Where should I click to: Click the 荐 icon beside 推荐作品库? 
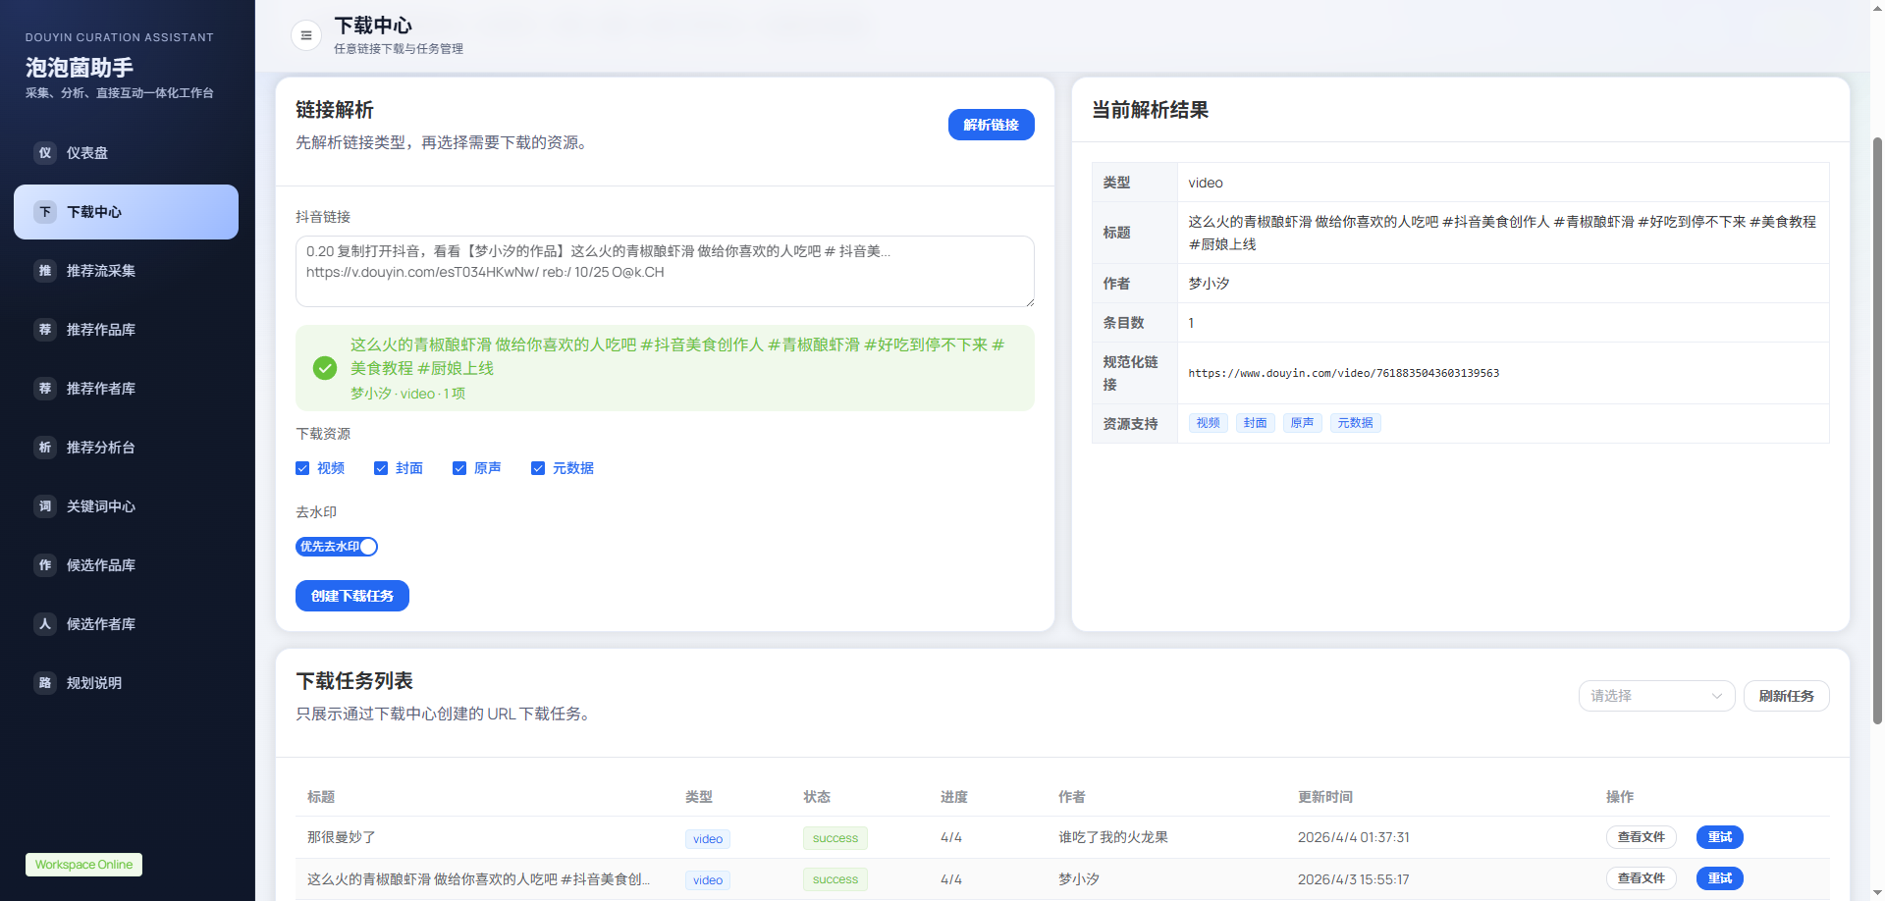[x=45, y=330]
